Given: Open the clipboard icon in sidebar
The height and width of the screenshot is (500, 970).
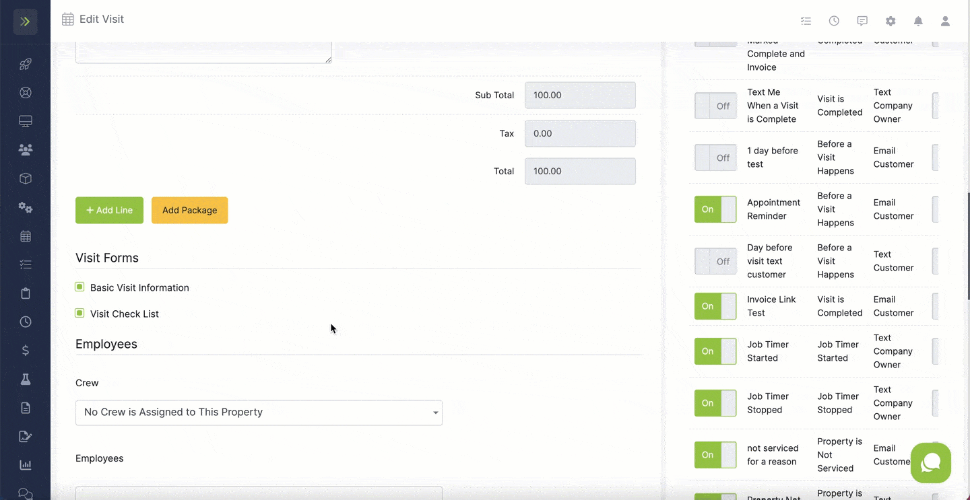Looking at the screenshot, I should click(x=25, y=293).
